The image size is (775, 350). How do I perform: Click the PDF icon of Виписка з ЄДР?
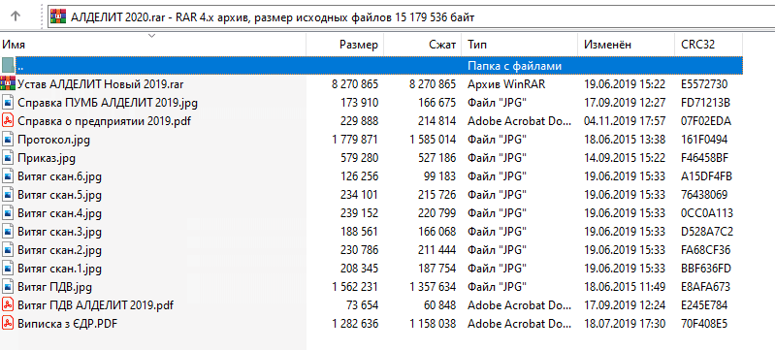pyautogui.click(x=8, y=324)
